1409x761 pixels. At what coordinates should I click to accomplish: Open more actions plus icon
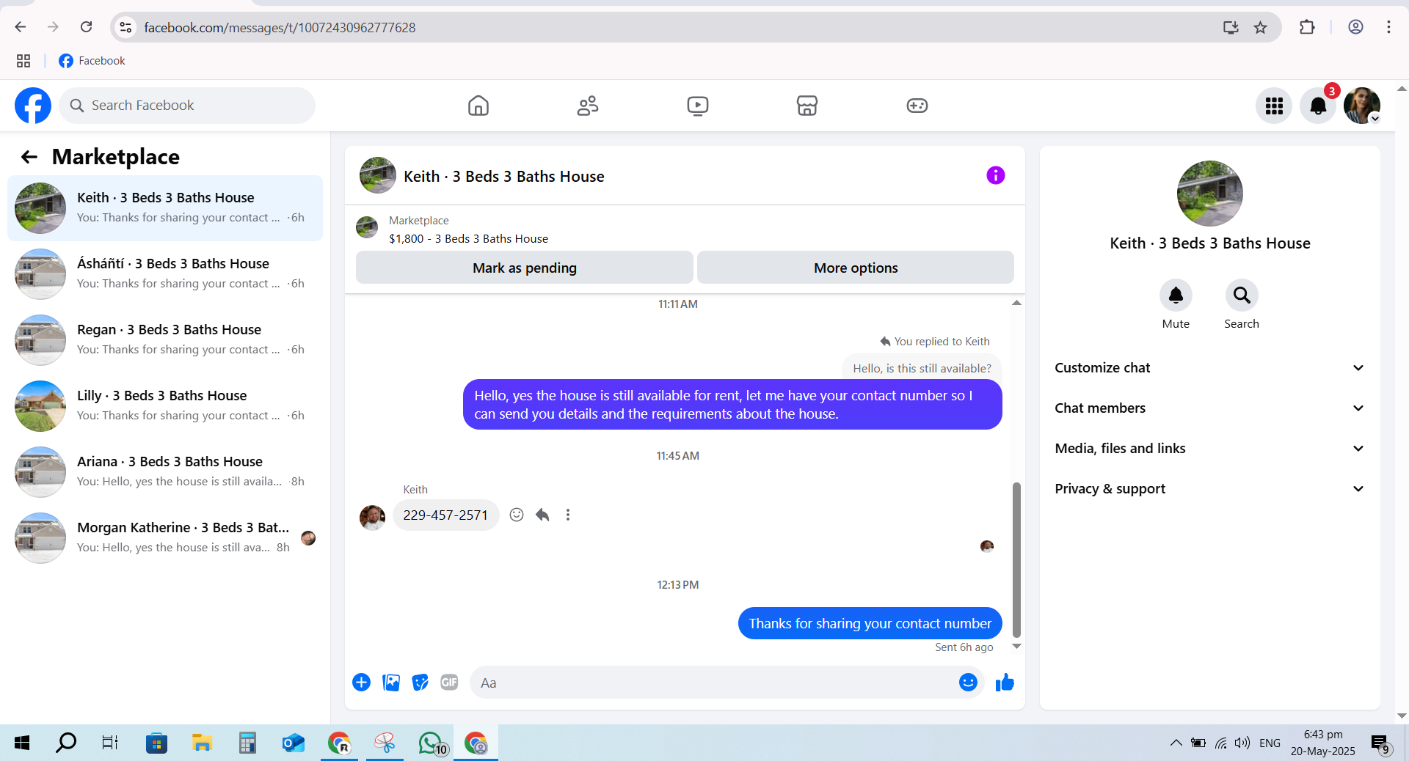362,683
